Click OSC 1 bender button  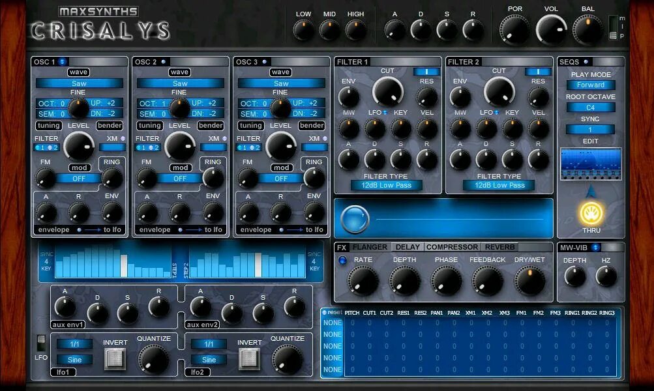(110, 126)
